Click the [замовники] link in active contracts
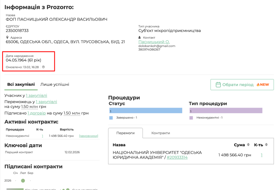Viewport: 278px width, 190px height. point(89,136)
